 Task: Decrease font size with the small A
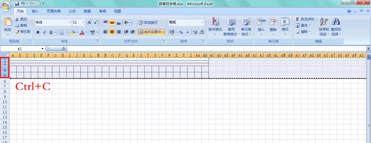pos(96,23)
